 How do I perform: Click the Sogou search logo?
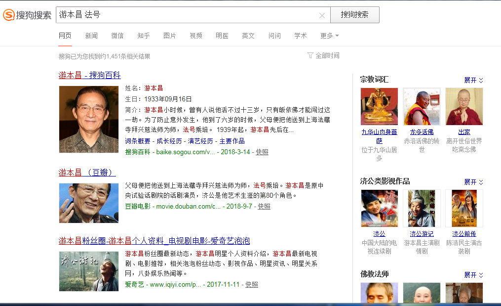(27, 15)
